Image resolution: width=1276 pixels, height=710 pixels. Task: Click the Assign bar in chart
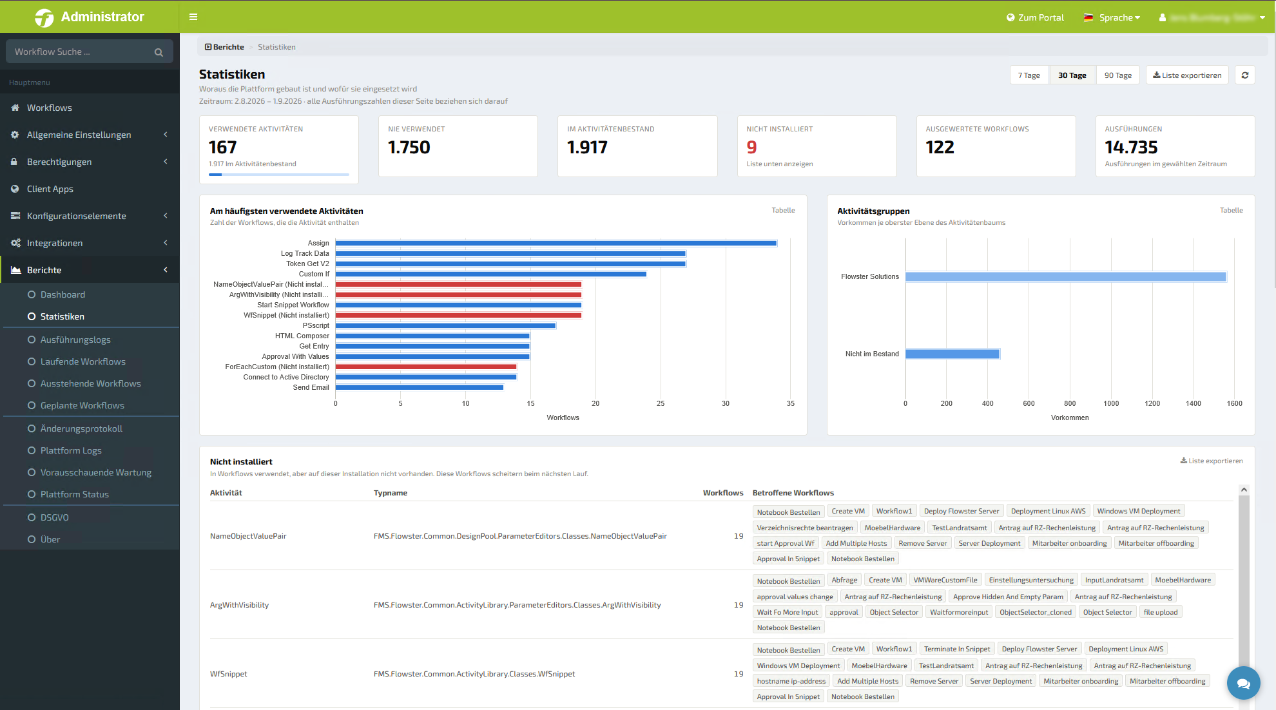(556, 243)
